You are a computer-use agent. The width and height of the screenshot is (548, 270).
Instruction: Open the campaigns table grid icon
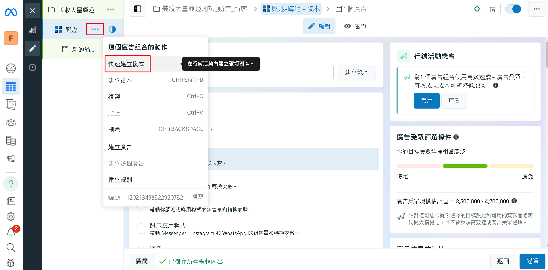pos(11,86)
